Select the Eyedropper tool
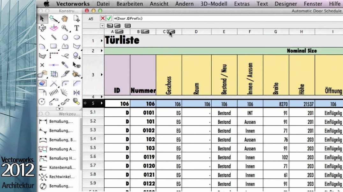 [x=65, y=65]
